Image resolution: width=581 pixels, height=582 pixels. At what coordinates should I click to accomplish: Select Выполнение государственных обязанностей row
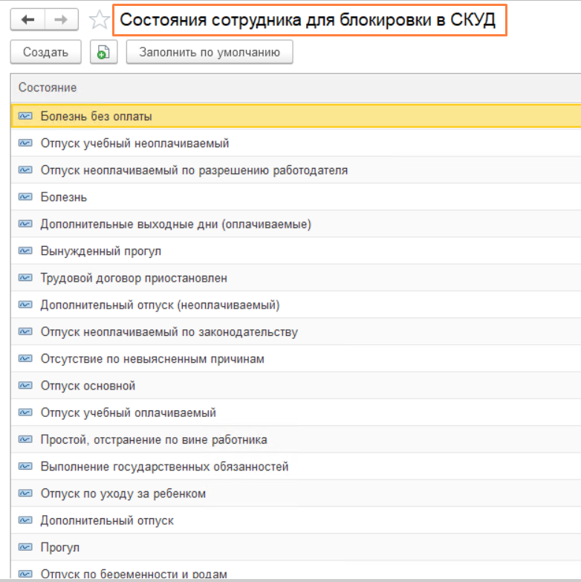click(x=164, y=467)
